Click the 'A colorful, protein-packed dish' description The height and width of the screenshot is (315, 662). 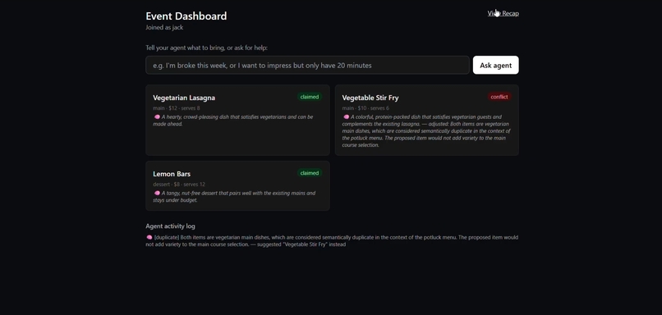click(426, 130)
